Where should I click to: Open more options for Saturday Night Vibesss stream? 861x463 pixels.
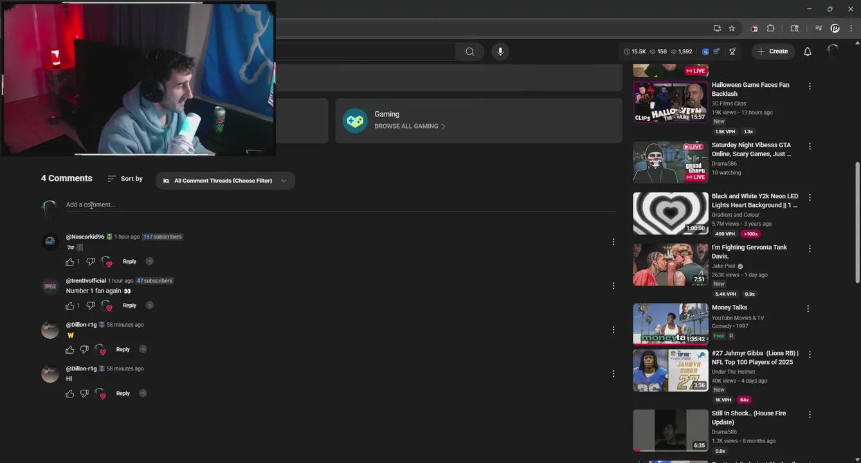(x=810, y=146)
